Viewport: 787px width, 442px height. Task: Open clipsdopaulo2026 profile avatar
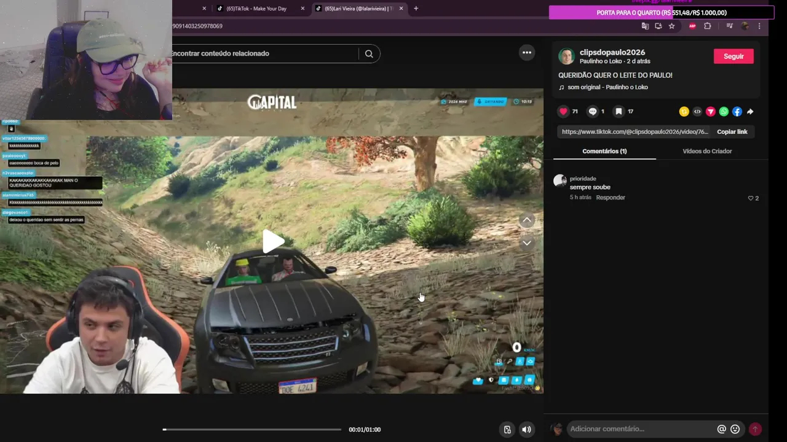[566, 56]
